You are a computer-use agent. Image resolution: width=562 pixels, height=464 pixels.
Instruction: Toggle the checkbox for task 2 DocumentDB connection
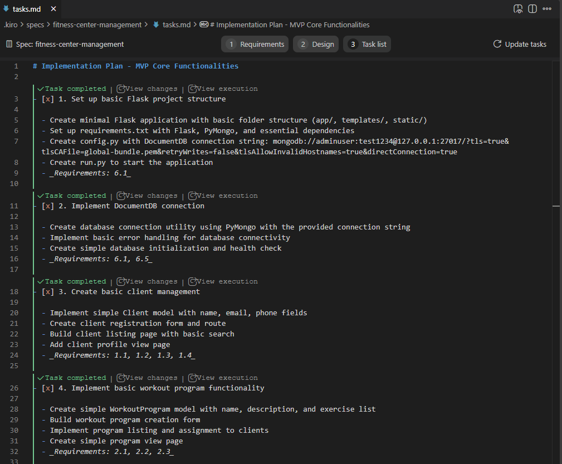48,206
